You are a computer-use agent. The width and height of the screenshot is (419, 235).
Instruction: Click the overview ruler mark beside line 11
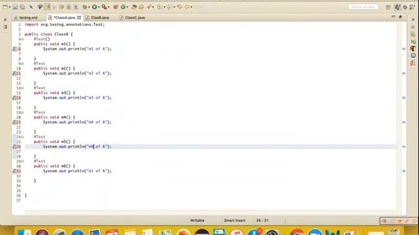(x=404, y=73)
